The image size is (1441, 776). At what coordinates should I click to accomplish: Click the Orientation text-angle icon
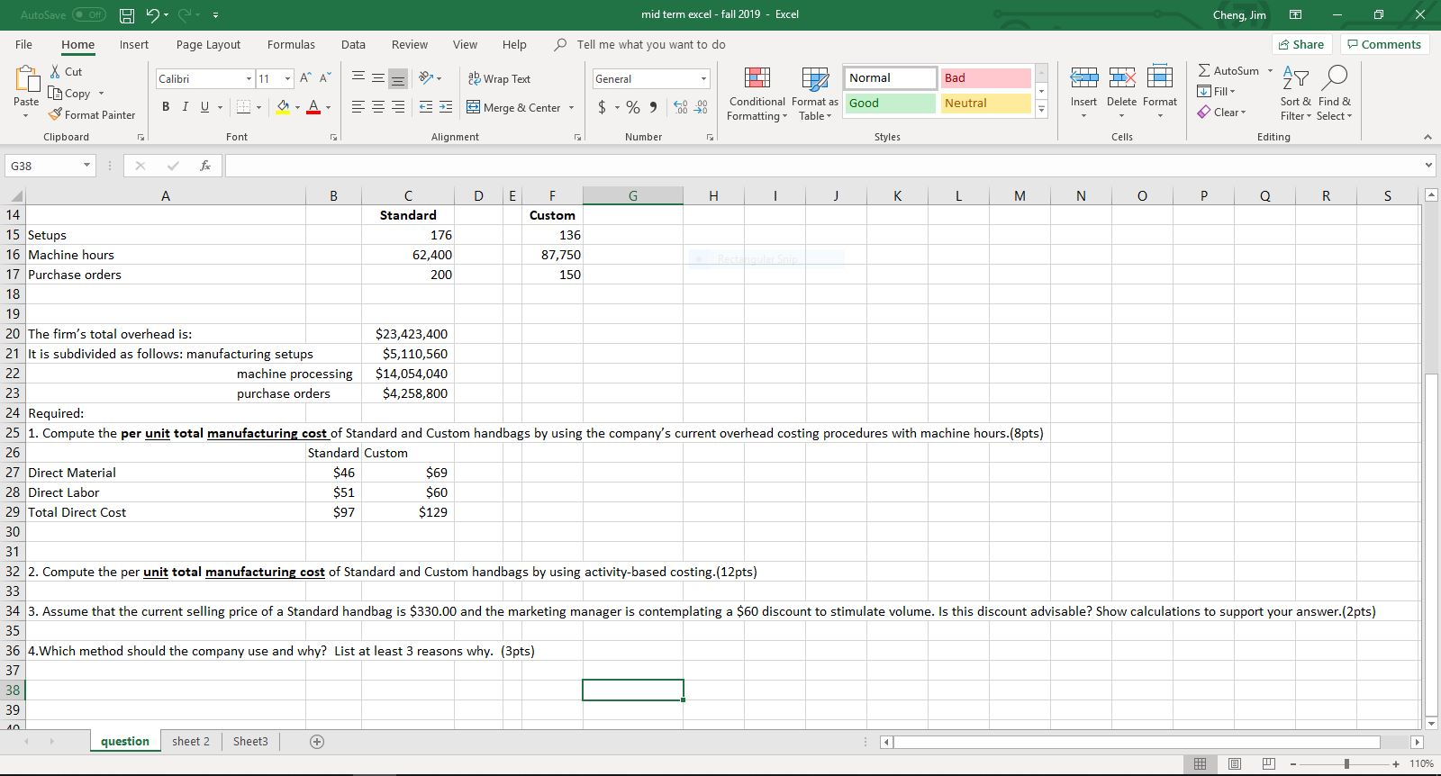coord(425,79)
